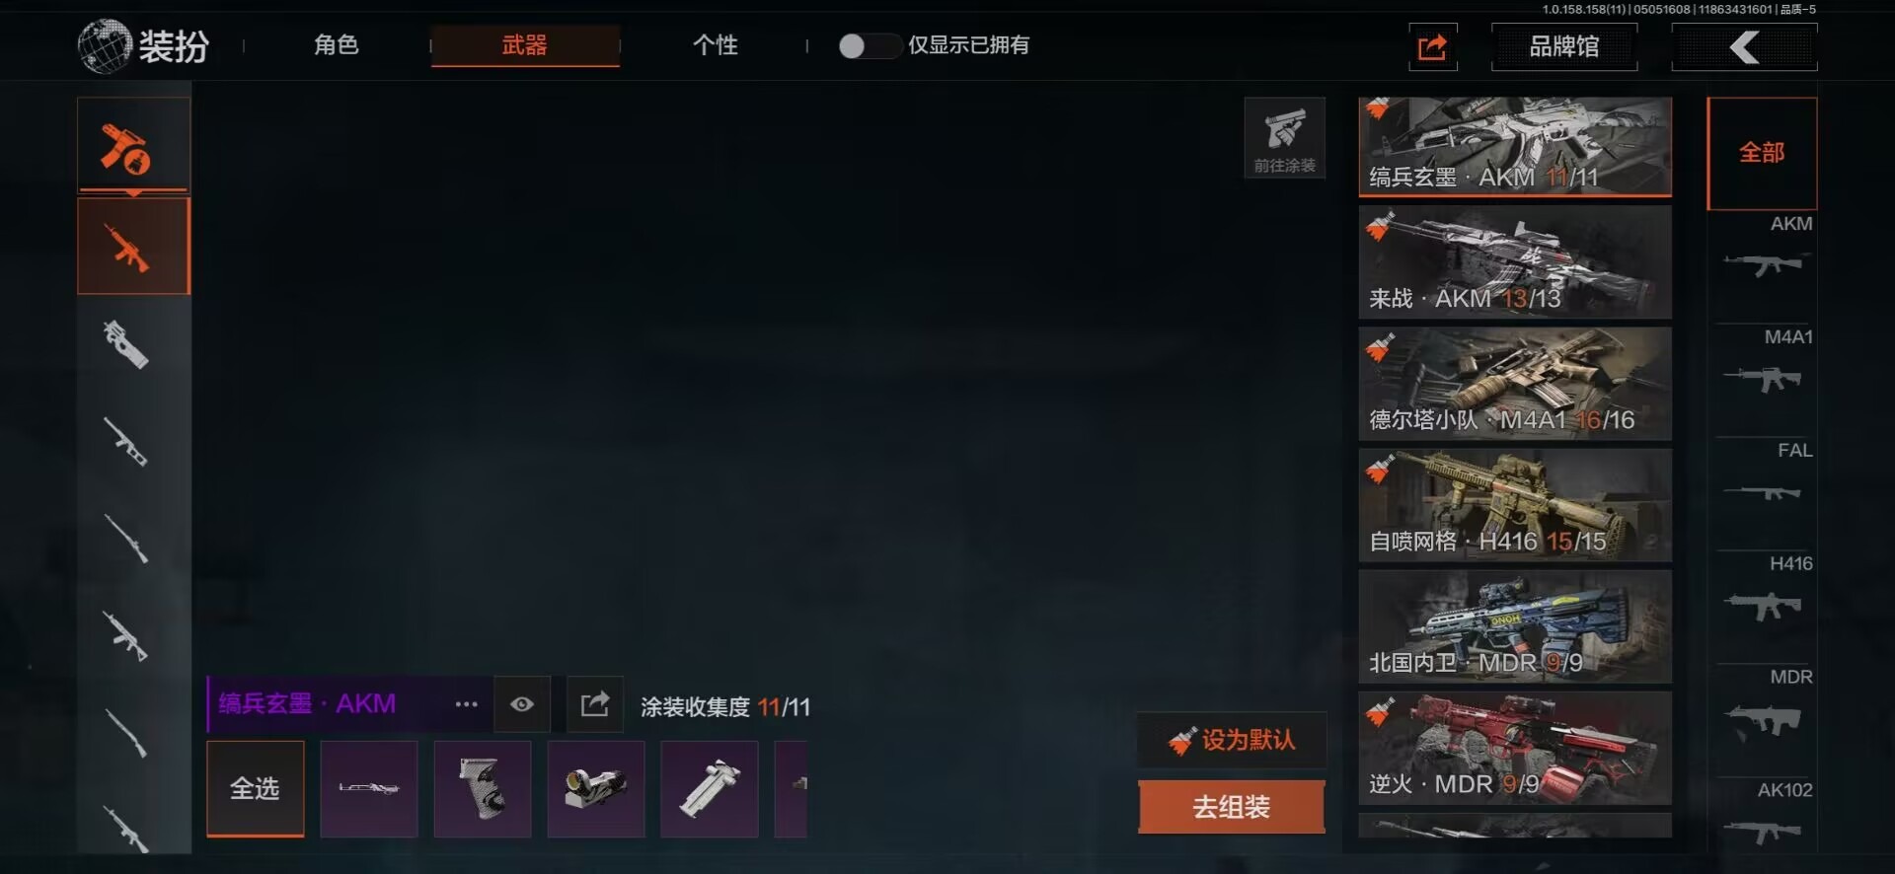Viewport: 1895px width, 874px height.
Task: Share the 缟兵玄墨 AKM skin
Action: (595, 704)
